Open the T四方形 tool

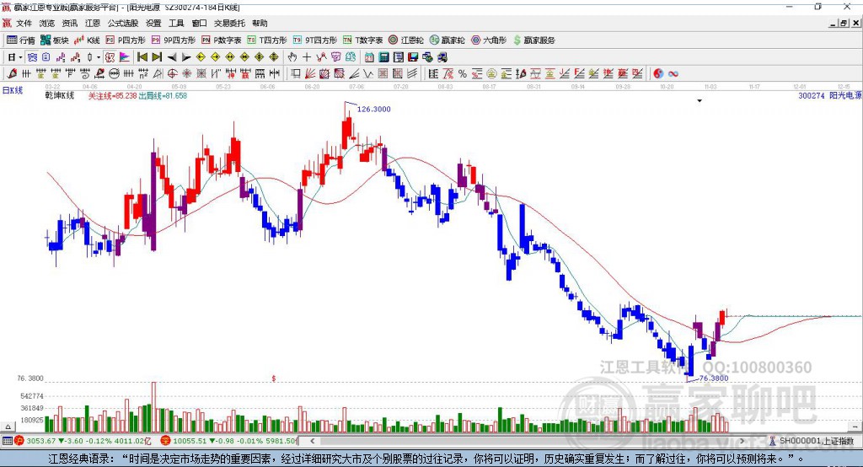click(267, 40)
